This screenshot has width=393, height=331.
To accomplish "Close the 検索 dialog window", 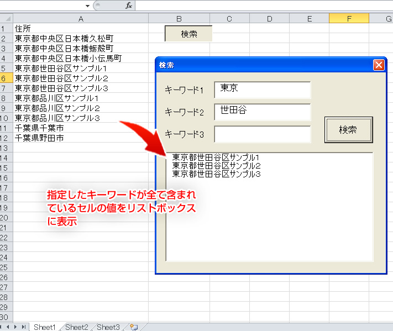I will point(379,65).
